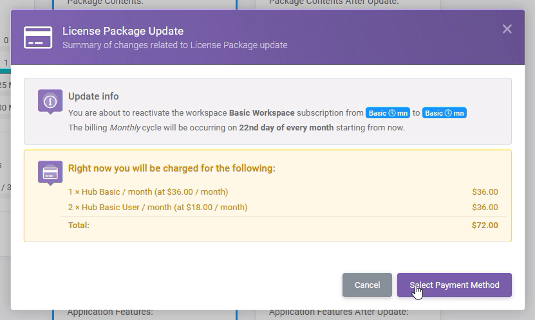Viewport: 535px width, 320px height.
Task: Click the dialog subtitle about summary of changes
Action: 174,45
